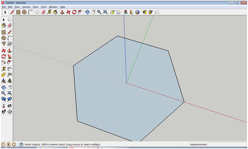Activate the Look Around eye tool

[x=10, y=106]
